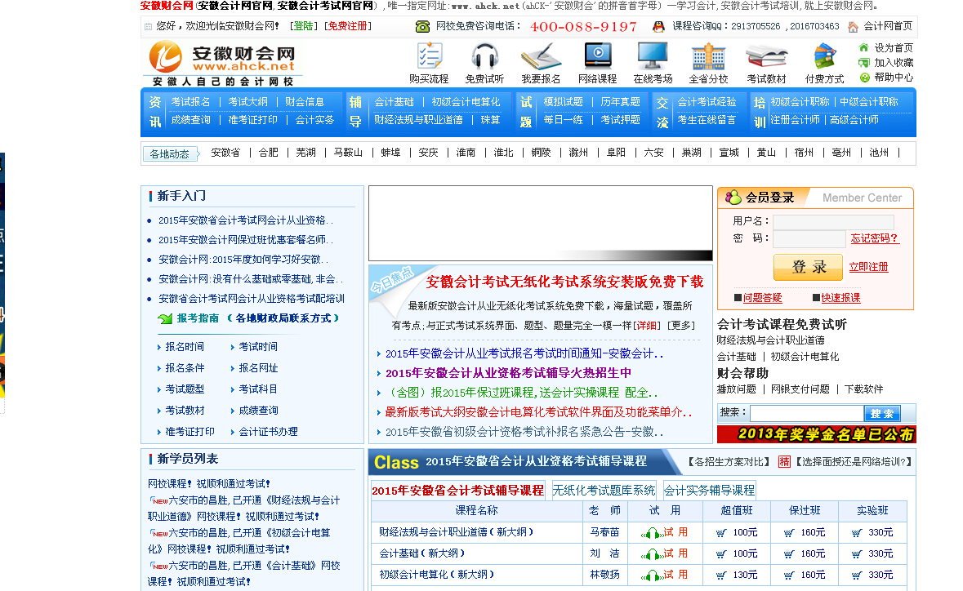The height and width of the screenshot is (591, 963).
Task: Open the 在线考场 computer icon
Action: (x=653, y=56)
